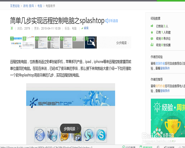Click the bar chart votes icon
Viewport: 185px width, 148px height.
tap(152, 45)
